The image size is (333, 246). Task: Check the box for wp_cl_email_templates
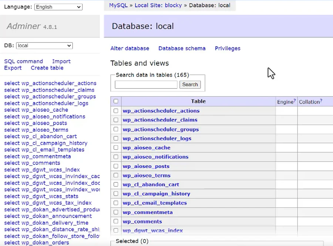click(x=116, y=203)
